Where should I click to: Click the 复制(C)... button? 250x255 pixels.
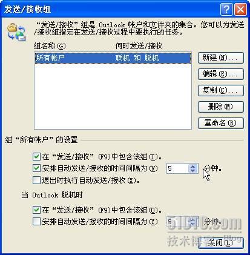[x=221, y=90]
